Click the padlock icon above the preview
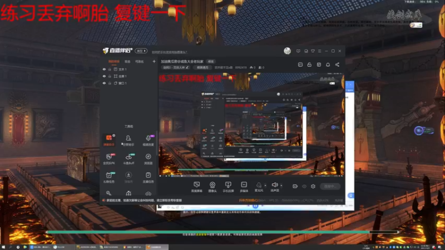The image size is (445, 250). pyautogui.click(x=309, y=64)
